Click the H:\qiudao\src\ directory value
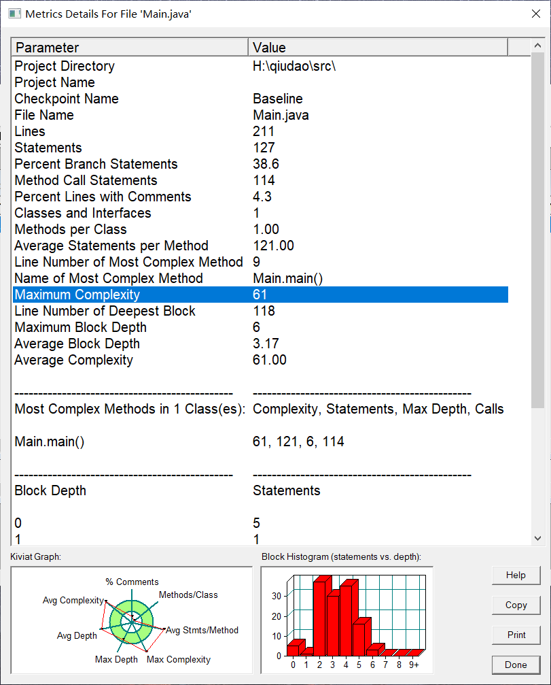Screen dimensions: 551x685 point(294,66)
